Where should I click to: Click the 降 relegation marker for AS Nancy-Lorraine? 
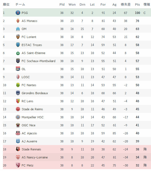pos(145,157)
